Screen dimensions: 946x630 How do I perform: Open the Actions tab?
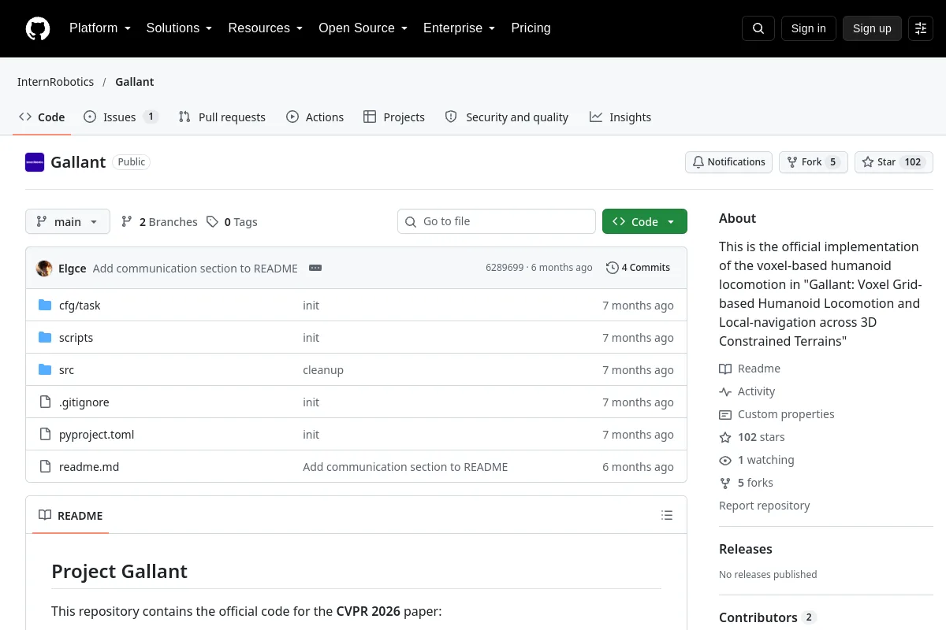coord(315,117)
